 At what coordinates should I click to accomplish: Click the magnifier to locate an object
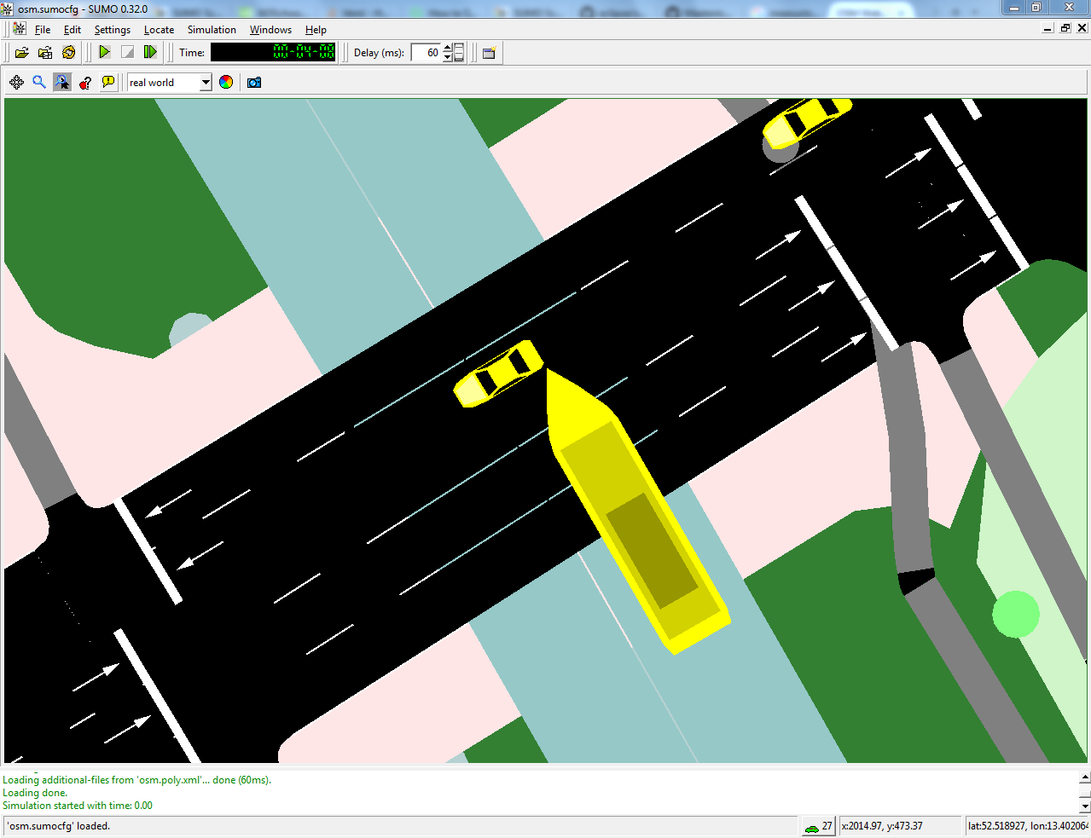(39, 82)
